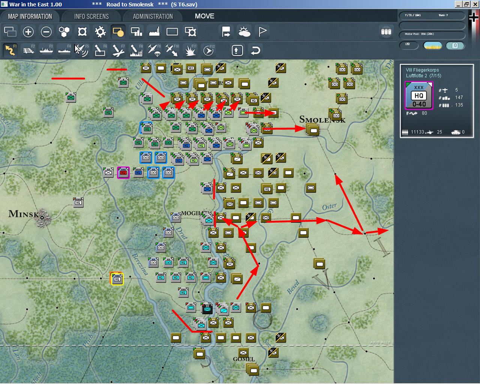Select the F4 ship mode
Image resolution: width=480 pixels, height=384 pixels.
click(64, 50)
